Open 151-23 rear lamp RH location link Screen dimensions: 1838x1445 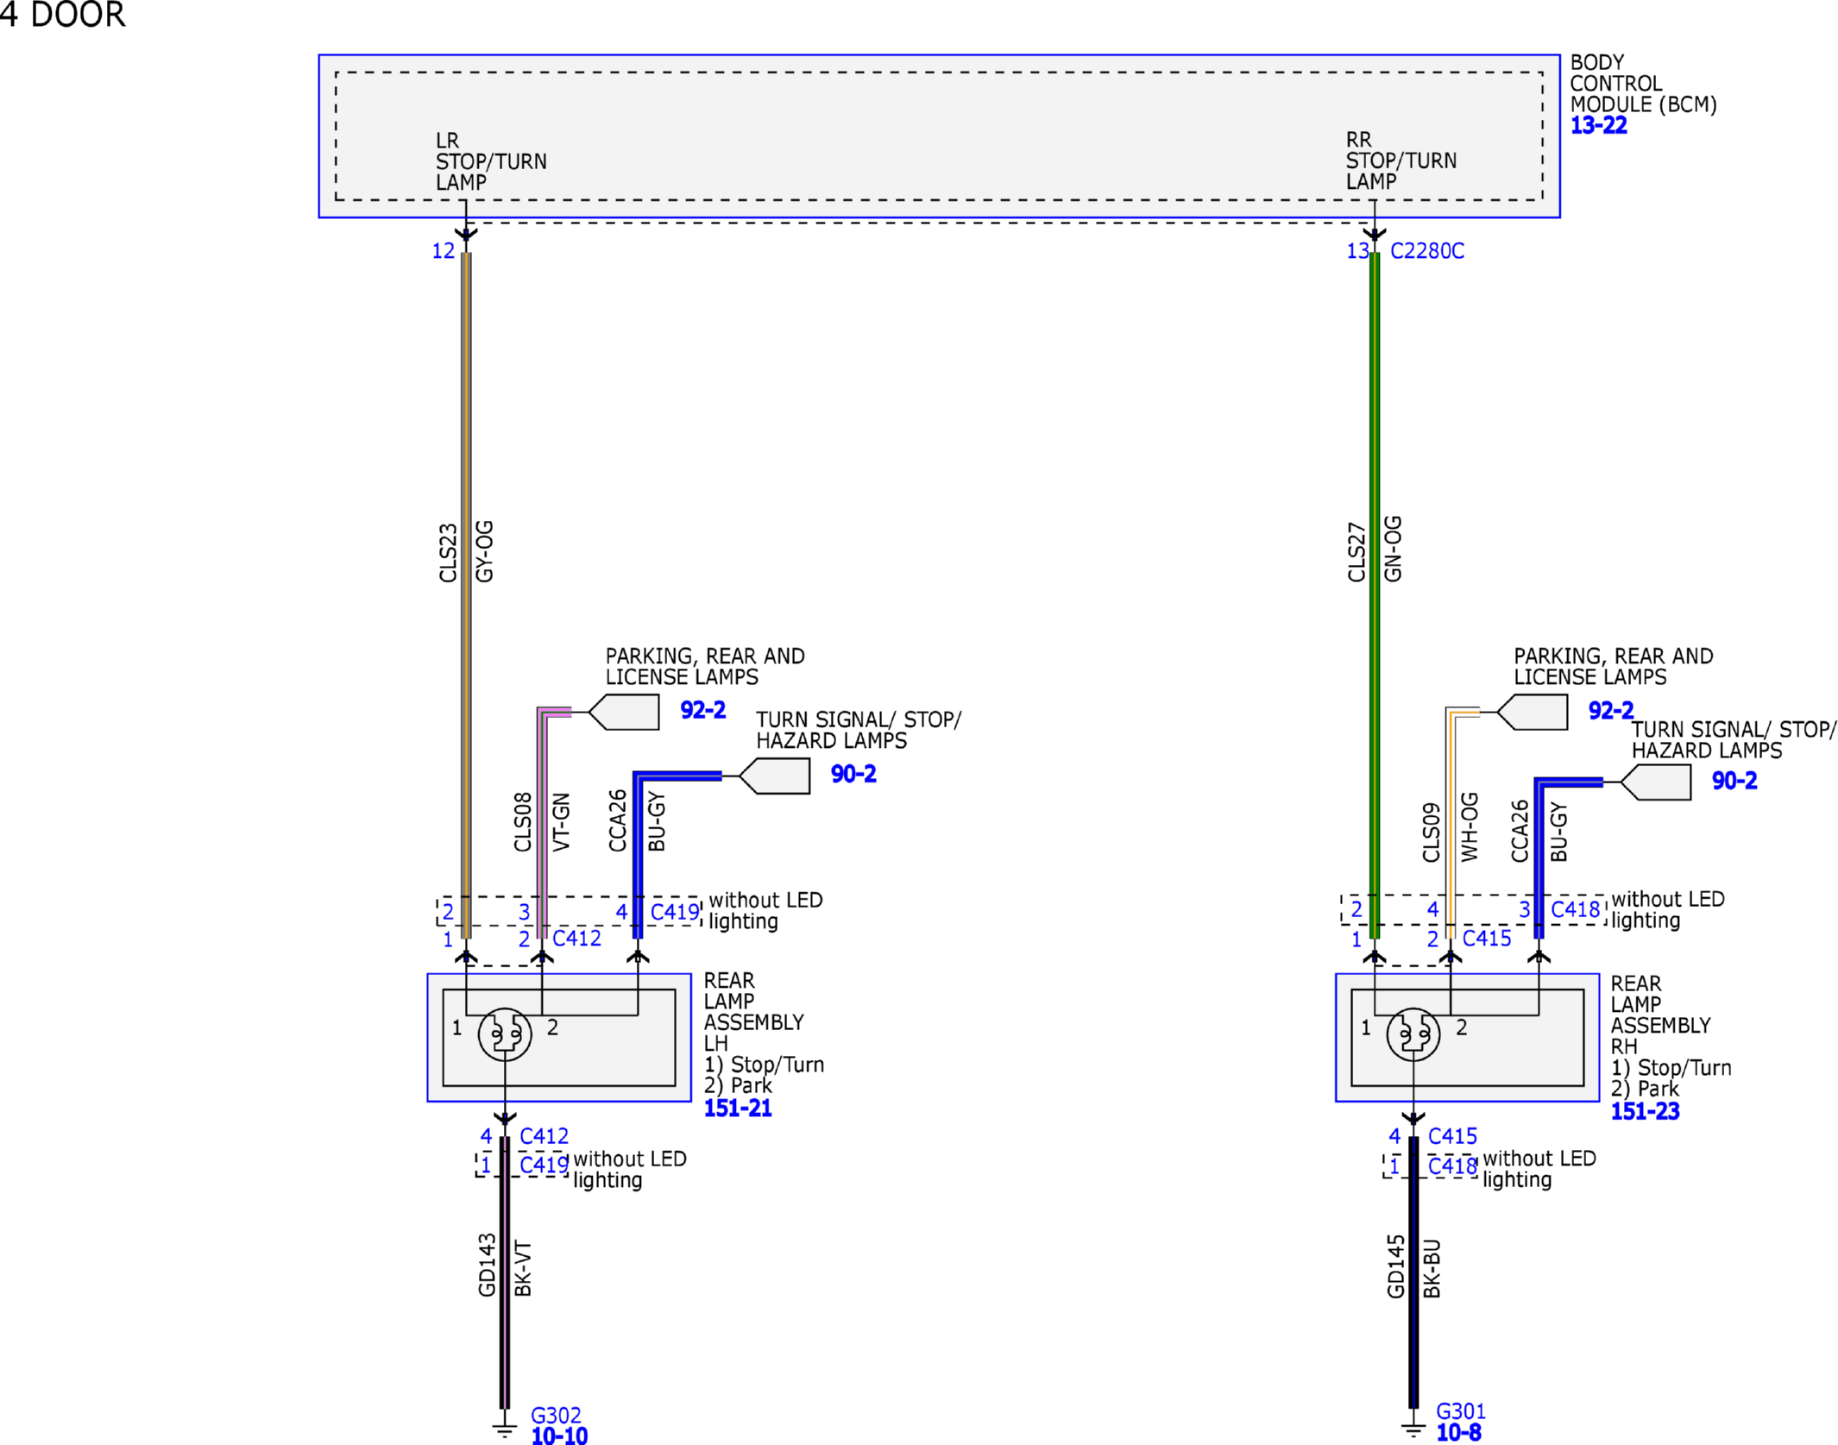[1645, 1112]
